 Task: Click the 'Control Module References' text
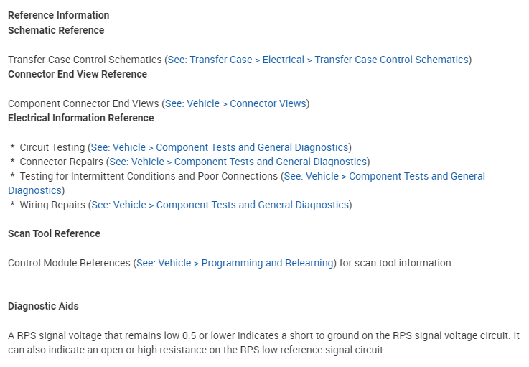point(69,263)
